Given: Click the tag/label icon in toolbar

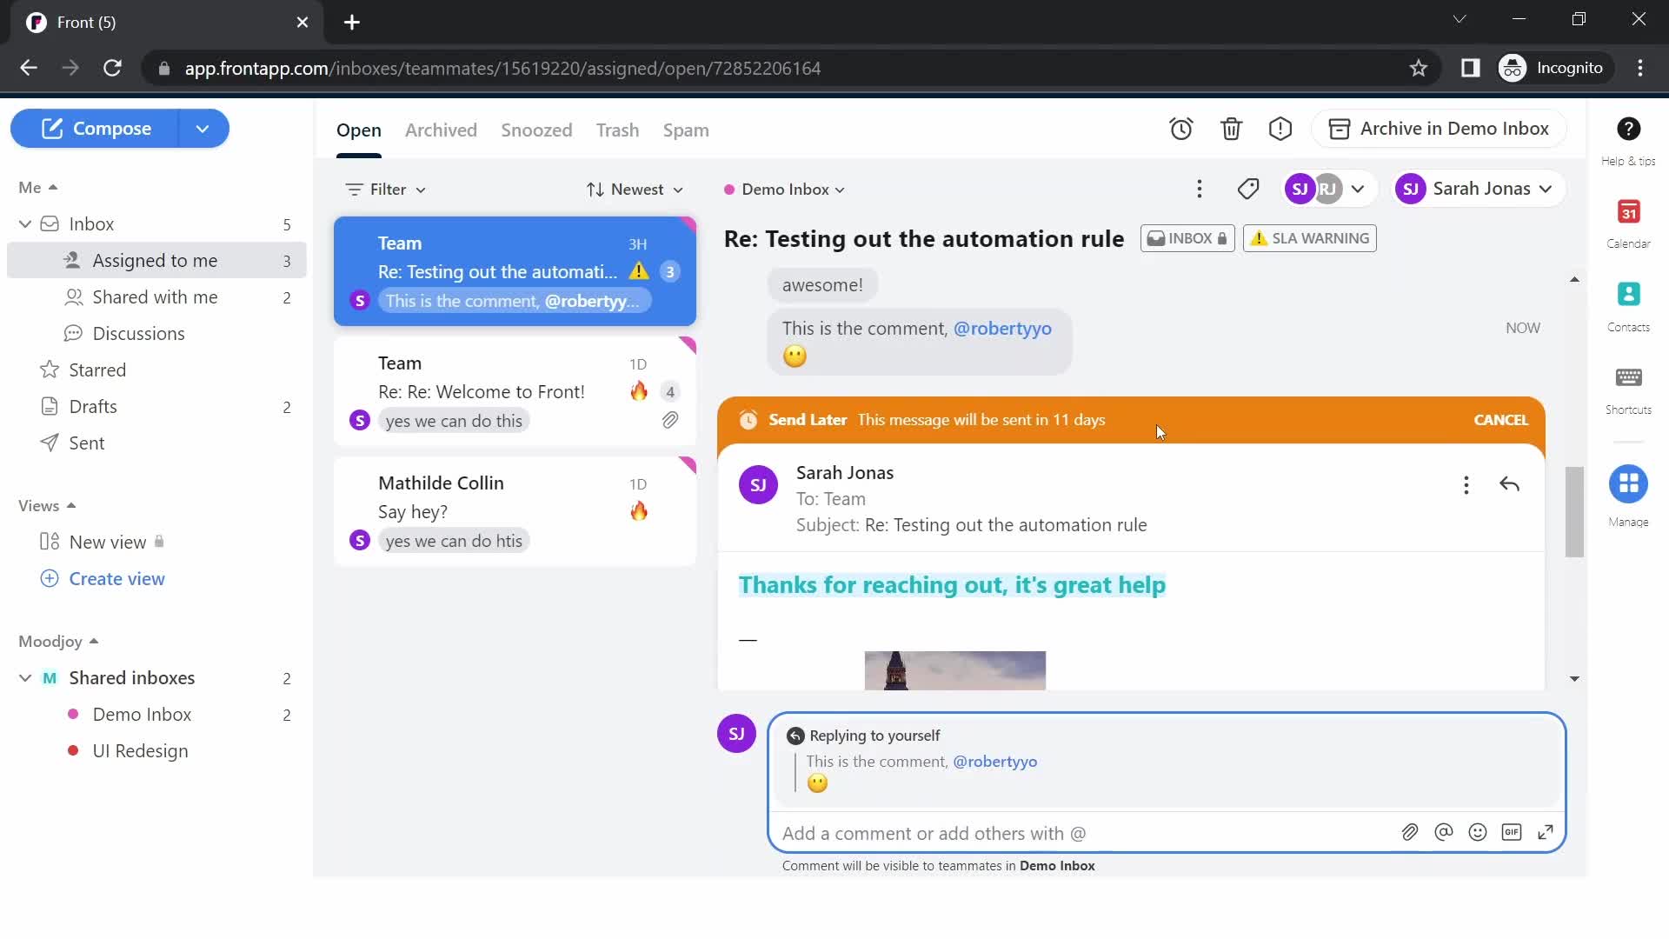Looking at the screenshot, I should coord(1248,188).
